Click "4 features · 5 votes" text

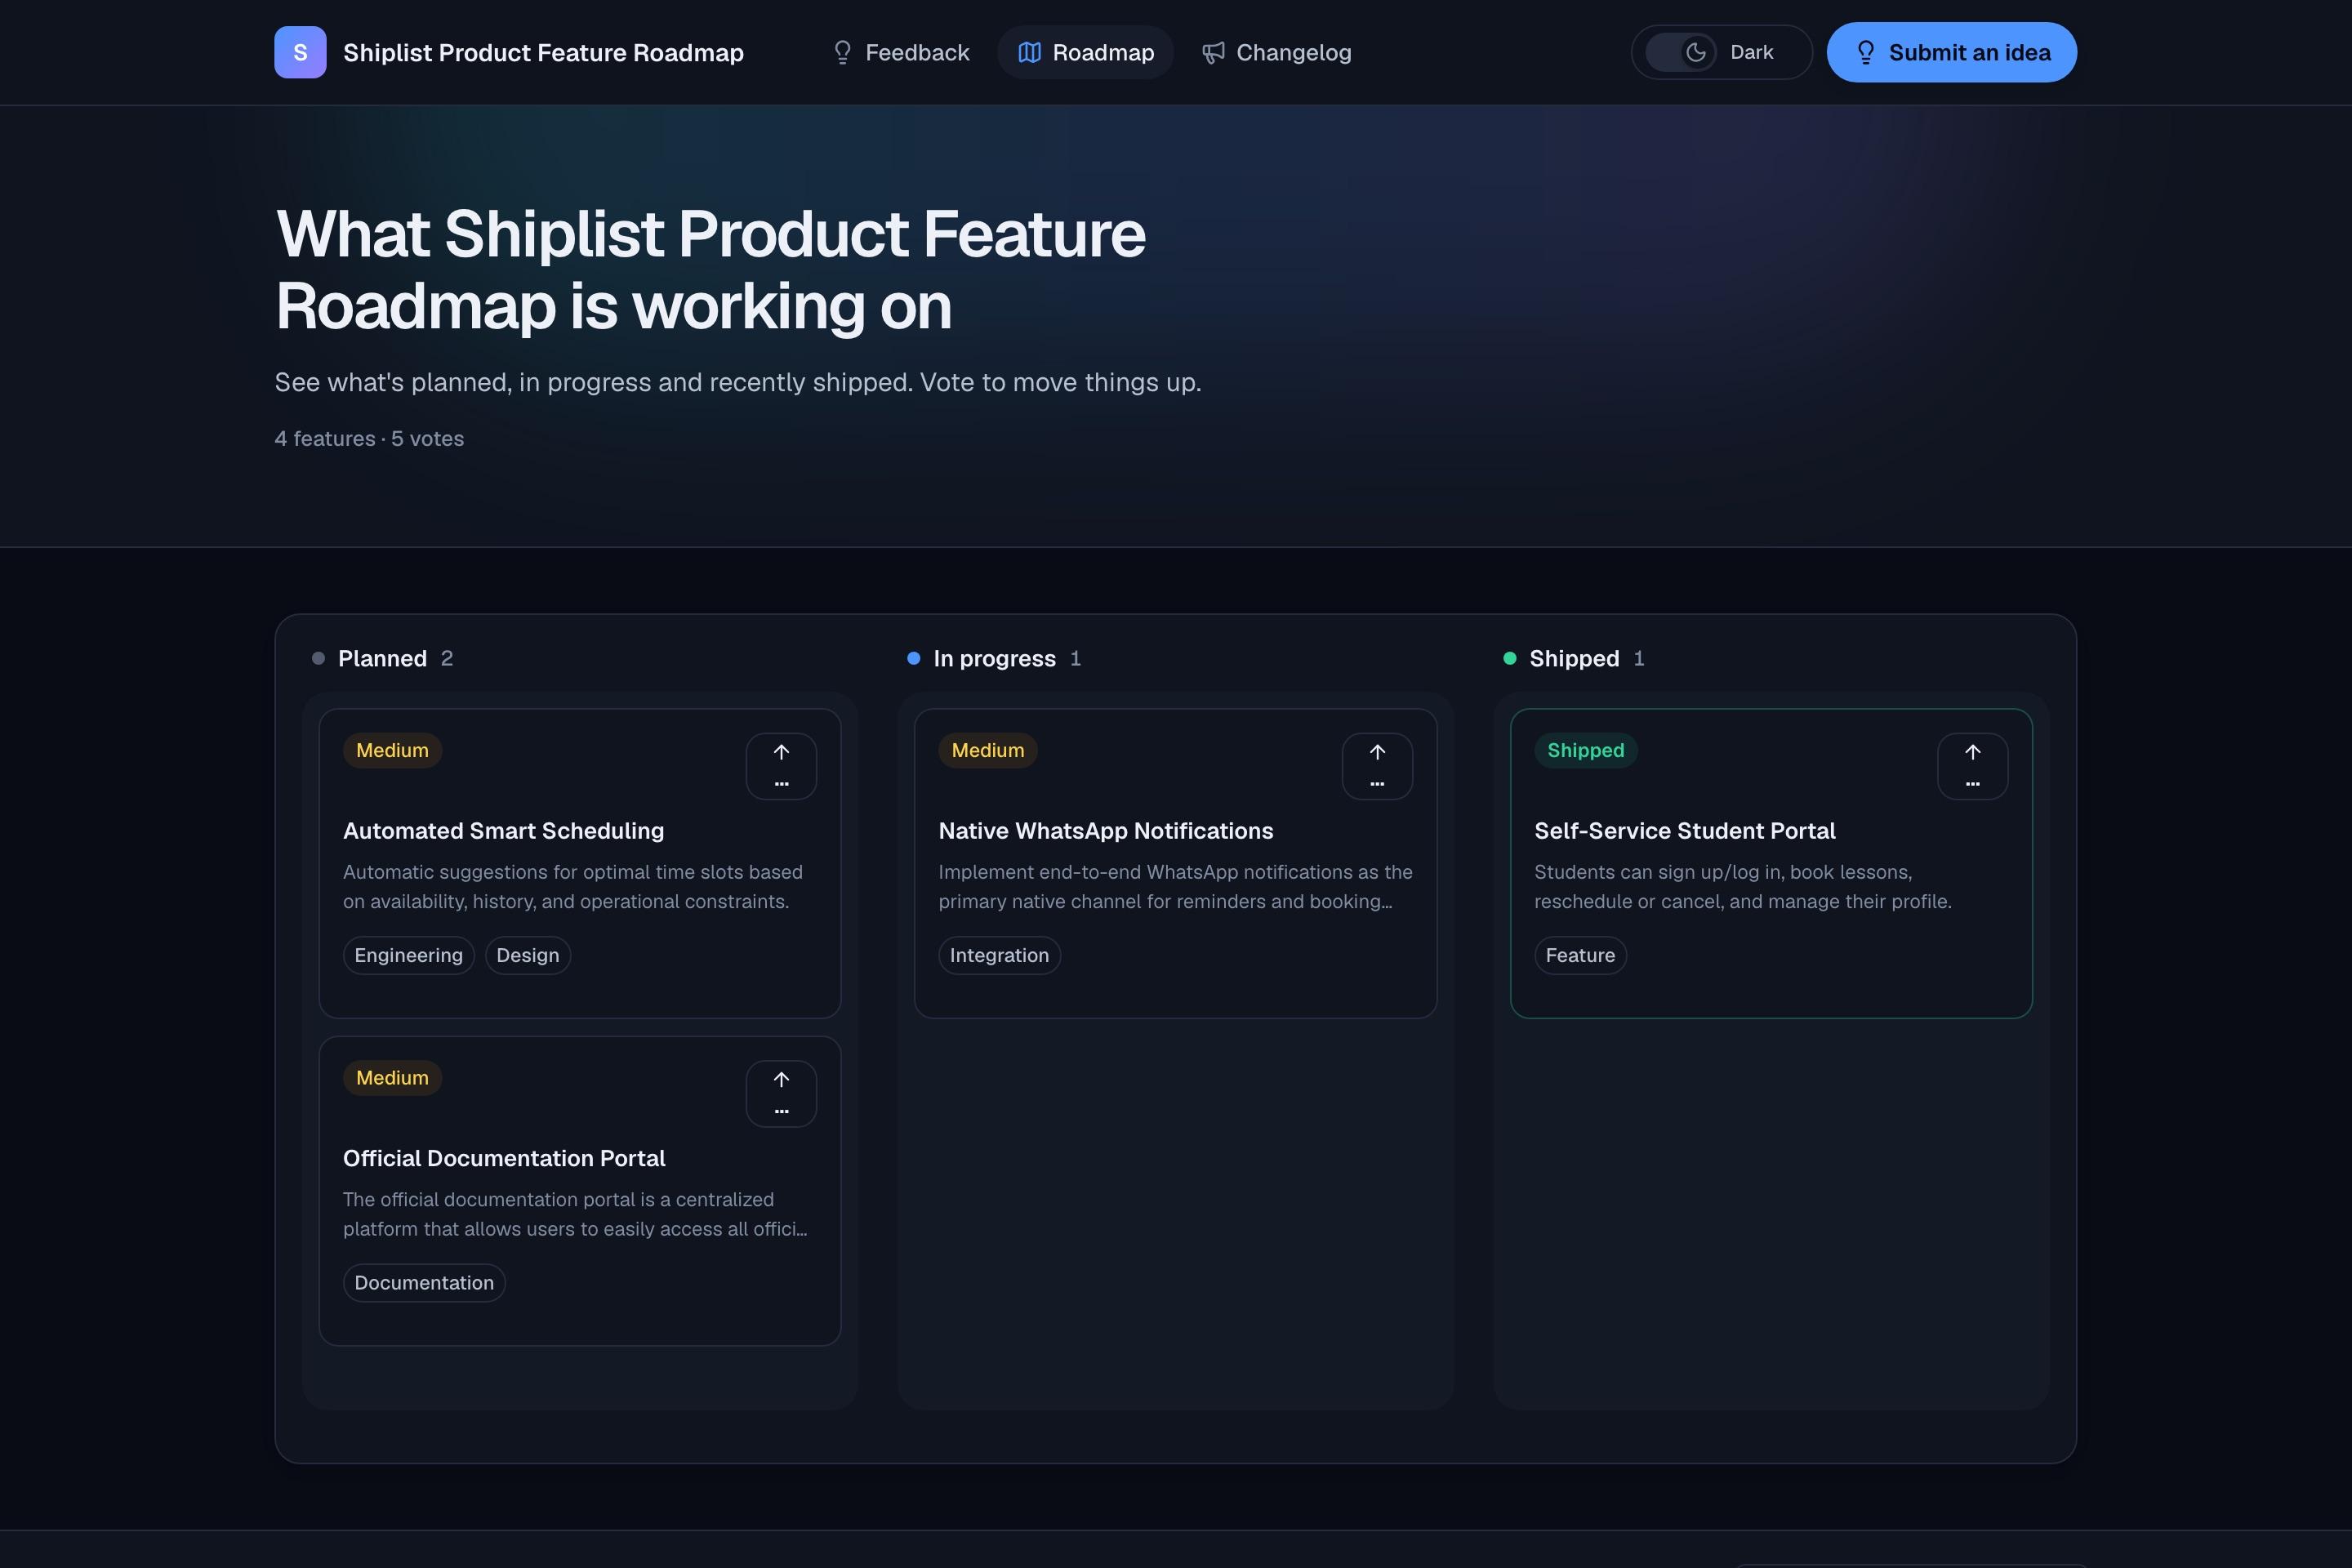(x=369, y=438)
